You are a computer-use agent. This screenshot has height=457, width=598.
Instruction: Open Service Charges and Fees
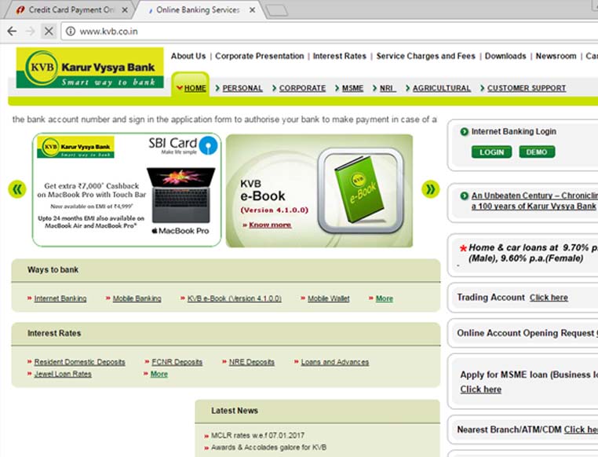pyautogui.click(x=425, y=56)
